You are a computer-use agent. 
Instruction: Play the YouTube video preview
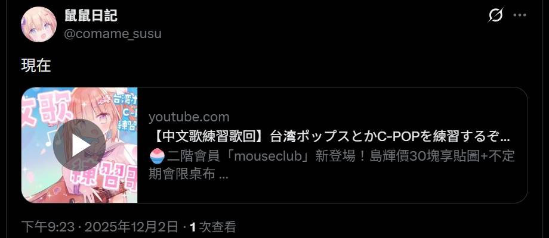coord(79,145)
